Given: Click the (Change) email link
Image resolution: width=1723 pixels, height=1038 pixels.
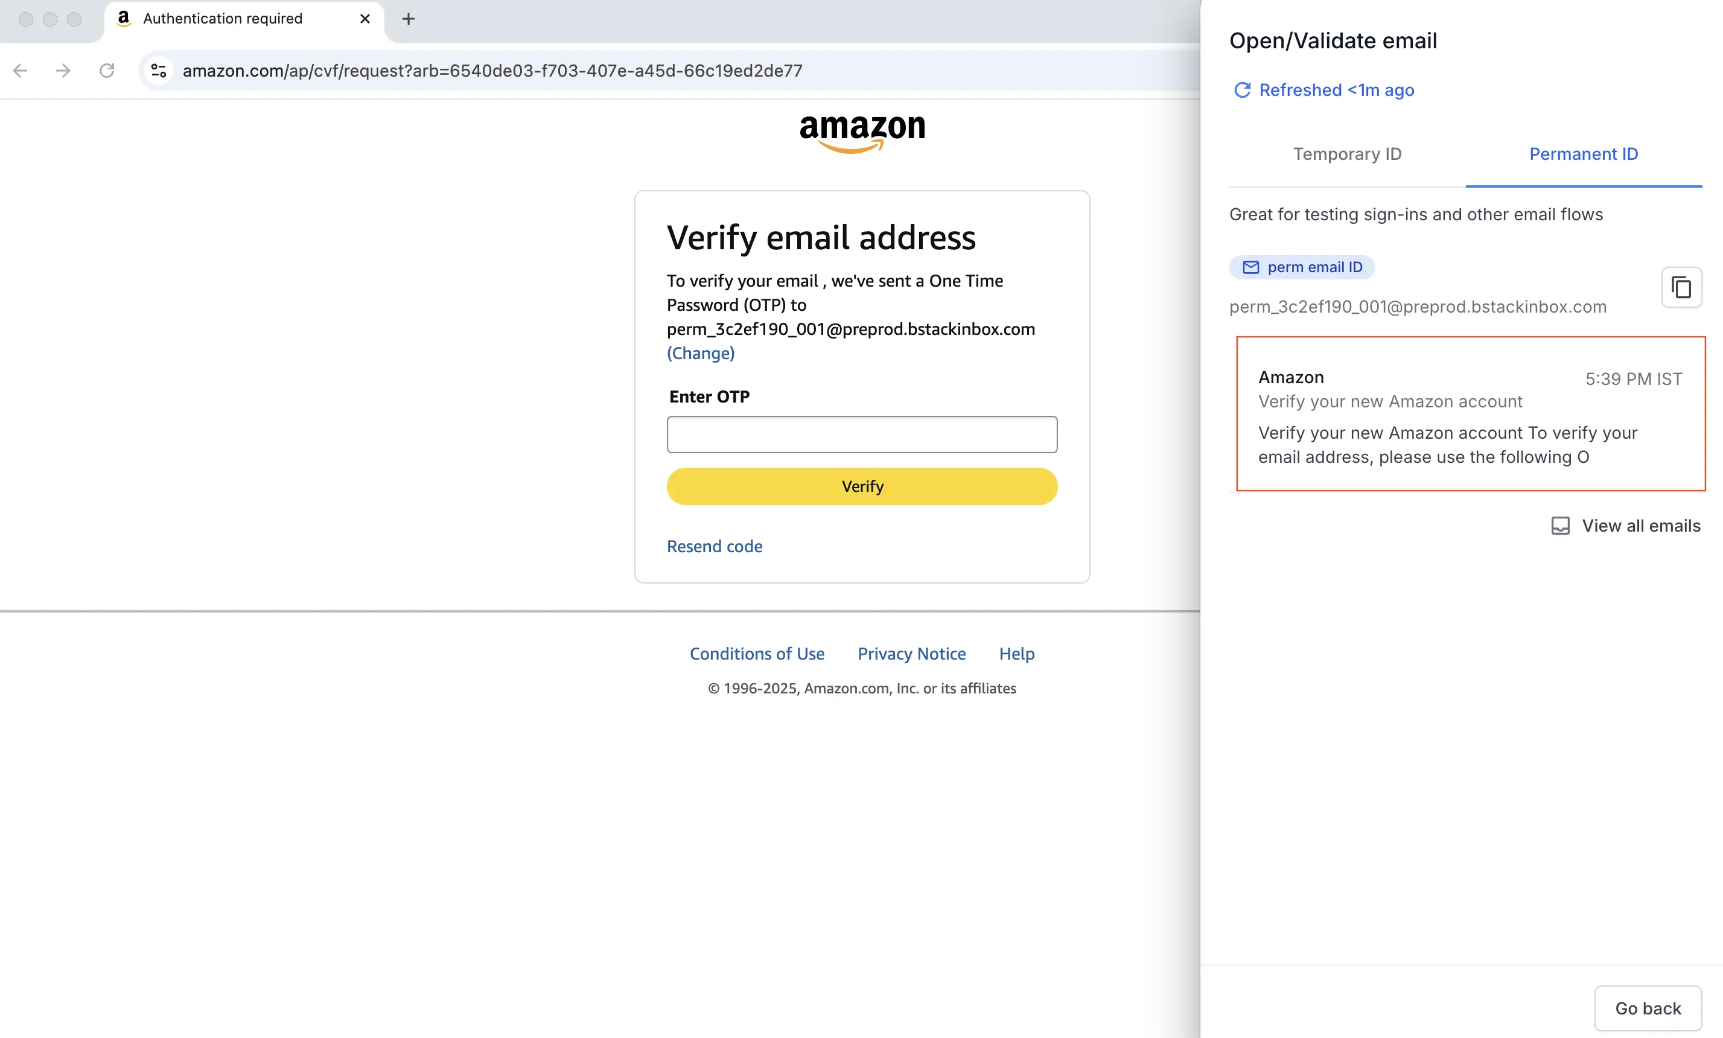Looking at the screenshot, I should [700, 353].
